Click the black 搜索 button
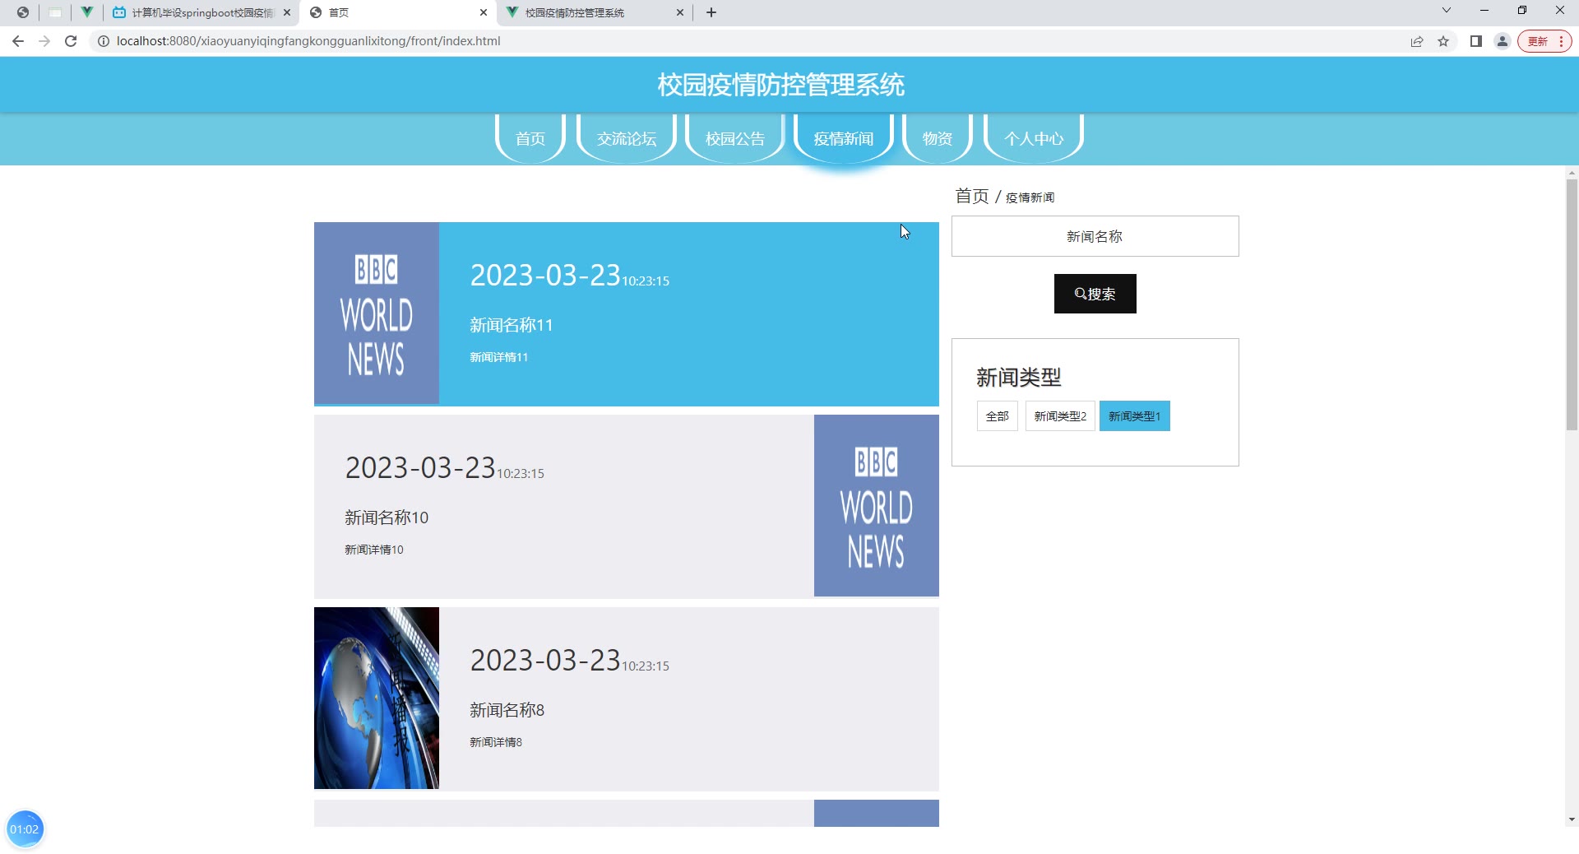Screen dimensions: 1579x854 pyautogui.click(x=1095, y=294)
